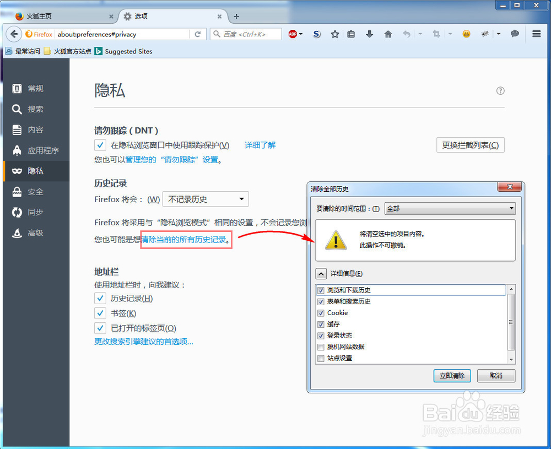Toggle 历史记录(H) address bar suggestion
Screen dimensions: 551x449
click(100, 298)
